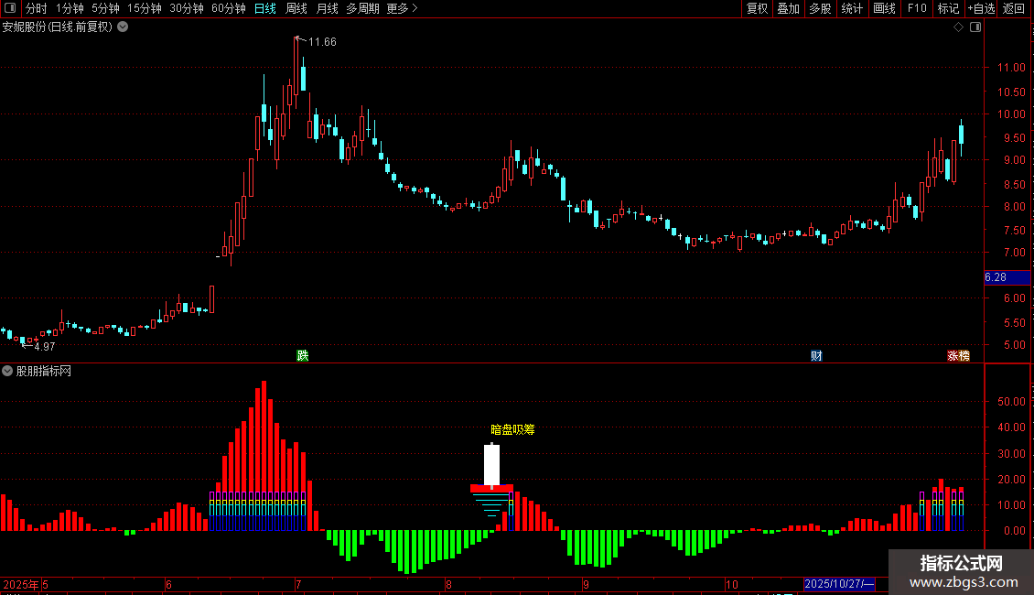Click the red 涨榜 marker
Screen dimensions: 1034x595
pos(958,356)
